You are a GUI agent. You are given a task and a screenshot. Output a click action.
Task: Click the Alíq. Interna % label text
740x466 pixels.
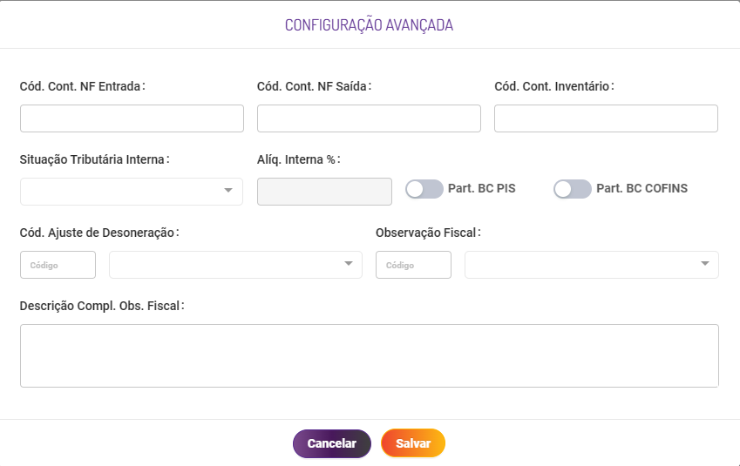coord(296,159)
